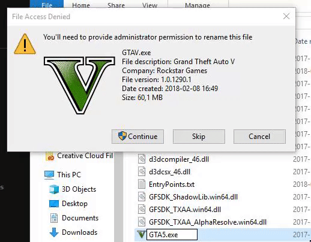Select d3dcsx_46.dll file

point(169,172)
